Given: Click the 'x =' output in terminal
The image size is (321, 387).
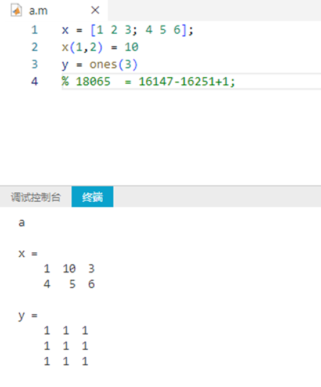Looking at the screenshot, I should coord(28,253).
